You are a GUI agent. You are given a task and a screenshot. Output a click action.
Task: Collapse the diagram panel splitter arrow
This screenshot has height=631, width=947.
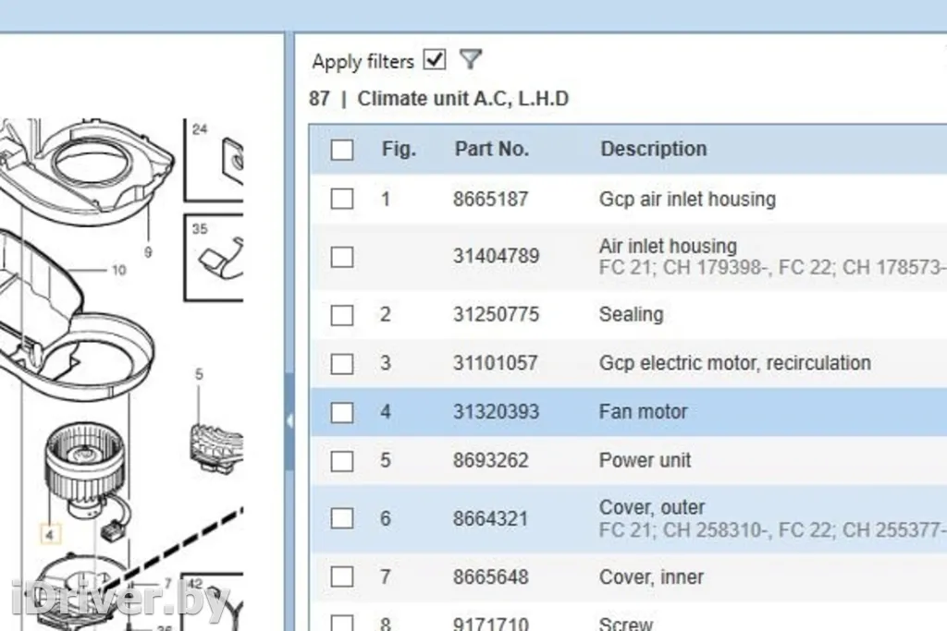(289, 421)
